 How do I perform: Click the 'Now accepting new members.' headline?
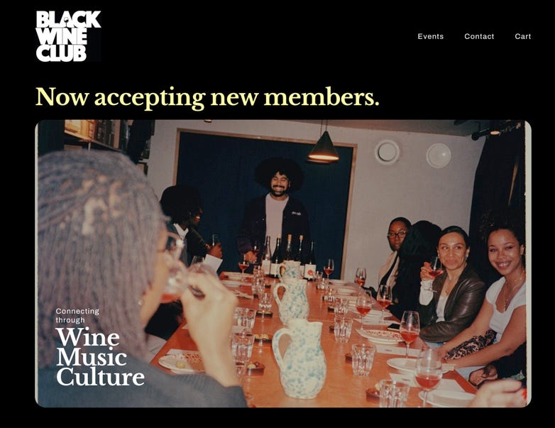point(207,97)
